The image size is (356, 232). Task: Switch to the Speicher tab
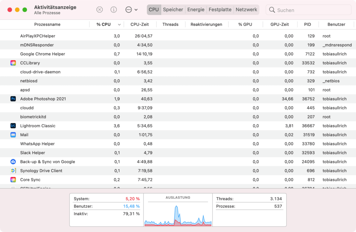pos(173,10)
